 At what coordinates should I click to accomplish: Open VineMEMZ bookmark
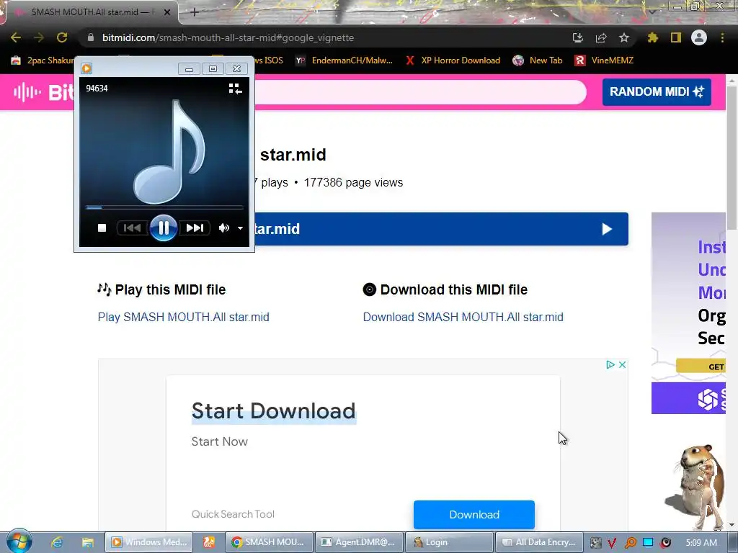click(x=604, y=60)
